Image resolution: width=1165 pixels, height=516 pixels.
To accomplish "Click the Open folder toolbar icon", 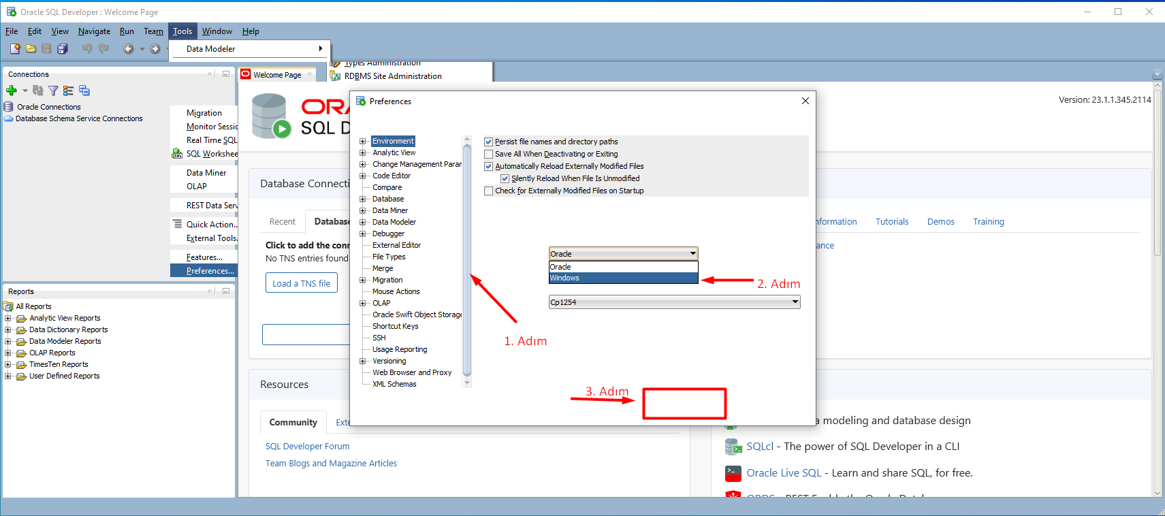I will coord(31,48).
